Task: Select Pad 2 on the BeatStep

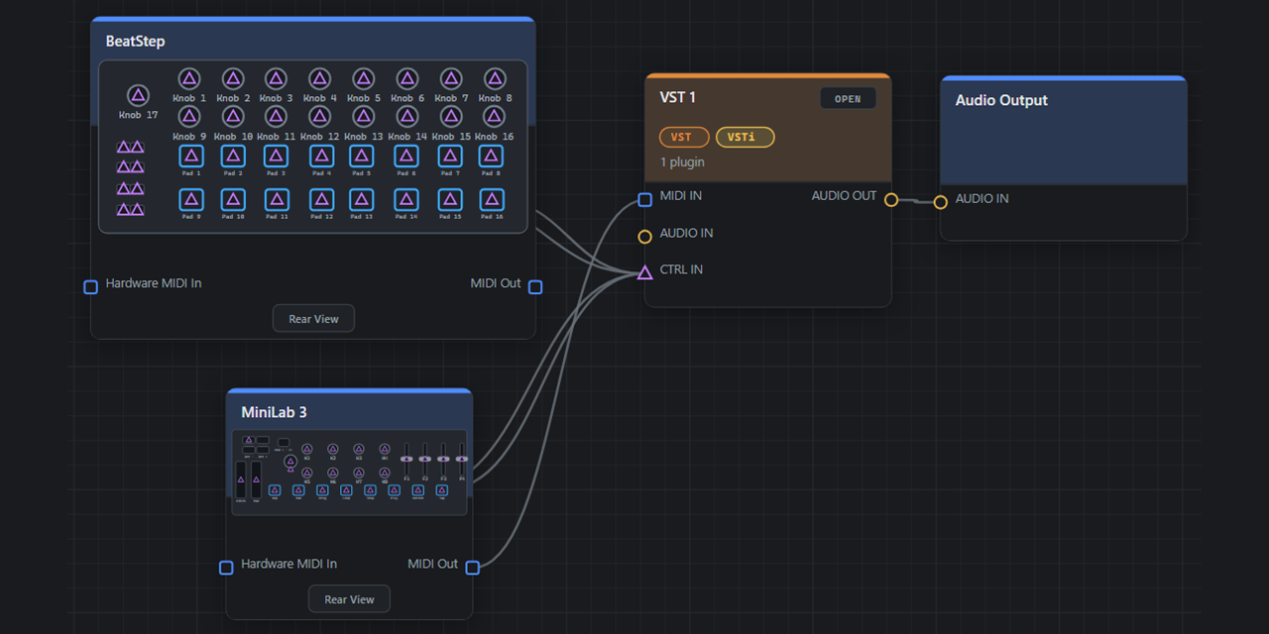Action: pos(233,157)
